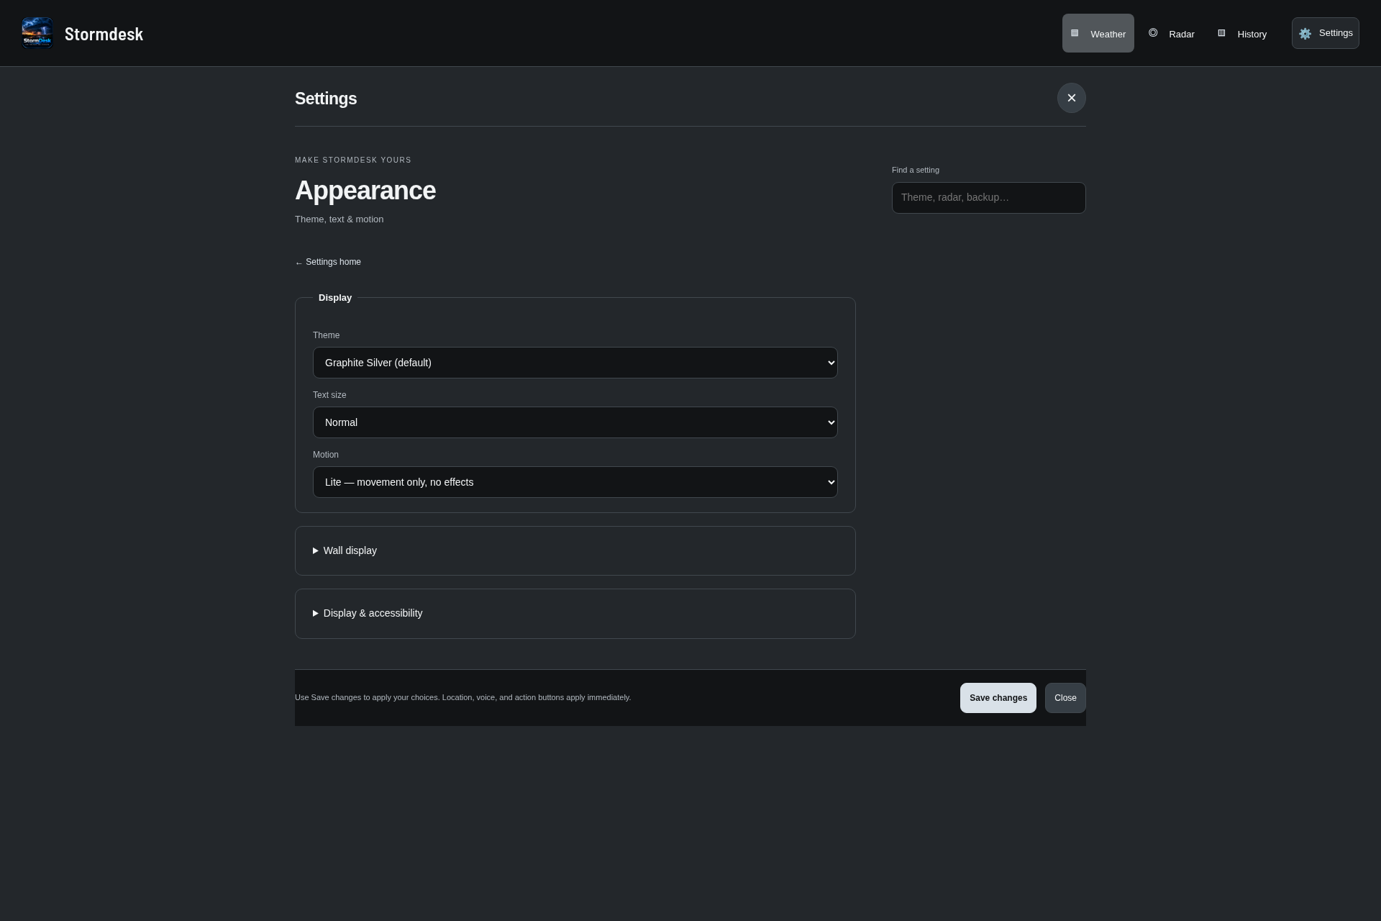
Task: Switch to the History tab
Action: 1242,33
